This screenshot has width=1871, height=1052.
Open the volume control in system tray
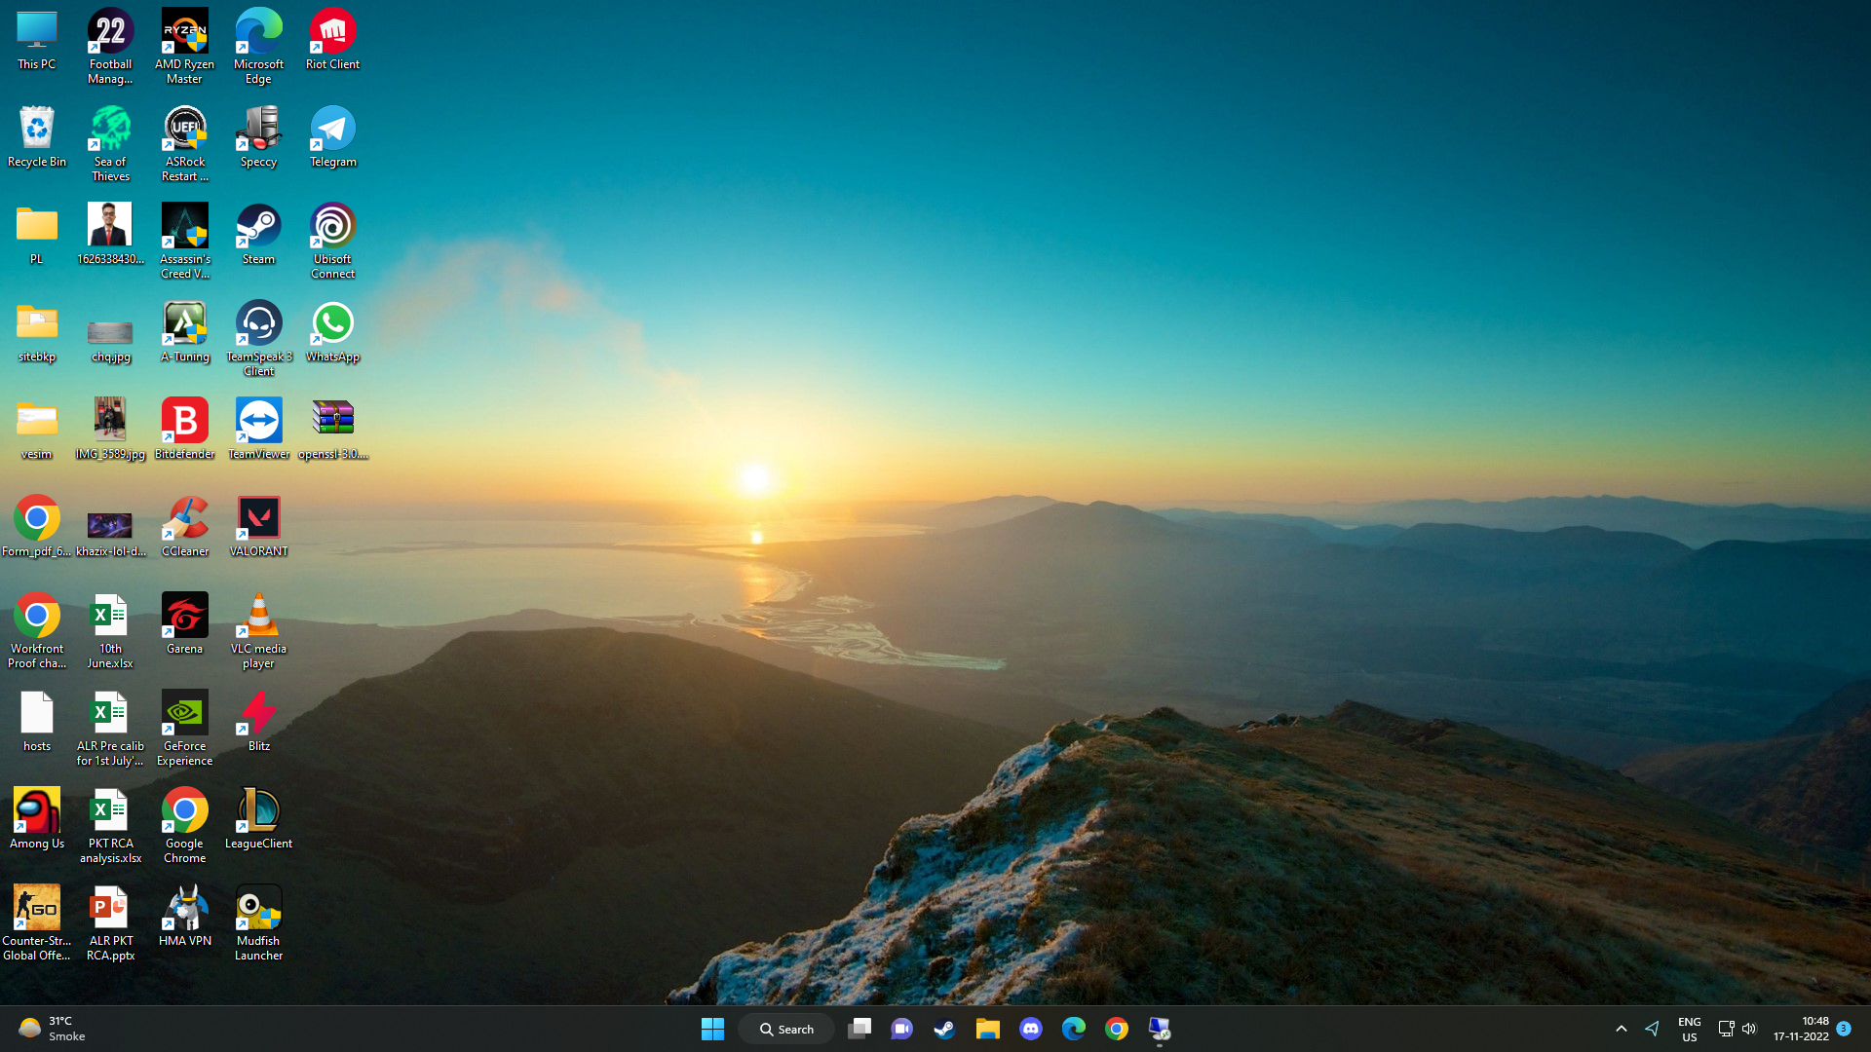(1749, 1029)
